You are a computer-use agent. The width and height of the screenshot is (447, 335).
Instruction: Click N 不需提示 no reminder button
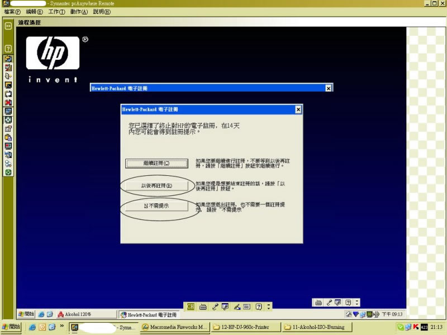[156, 205]
